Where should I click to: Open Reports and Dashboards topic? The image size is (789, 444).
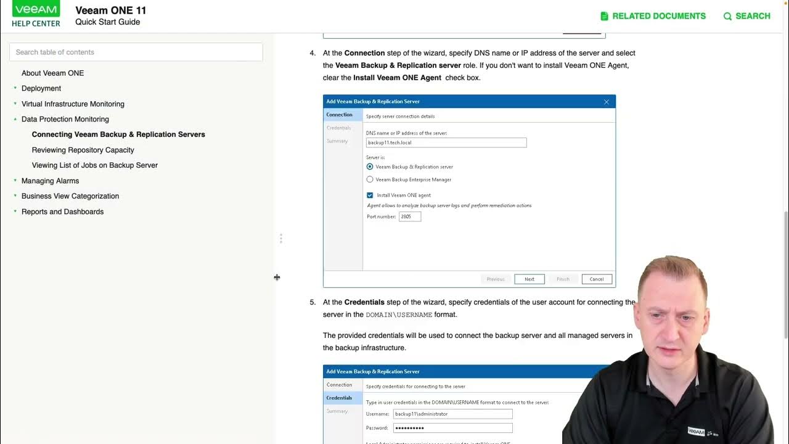[62, 212]
